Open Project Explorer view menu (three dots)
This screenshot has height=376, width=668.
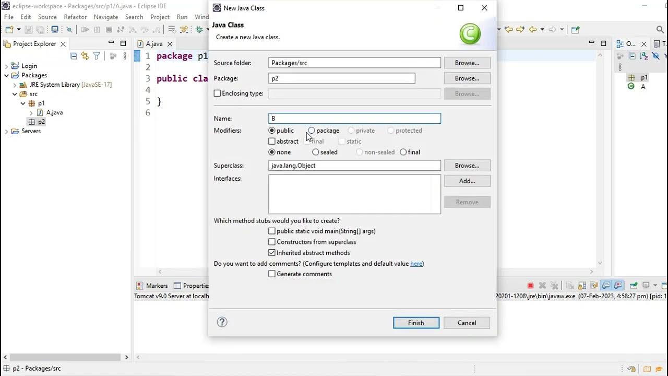(x=125, y=56)
